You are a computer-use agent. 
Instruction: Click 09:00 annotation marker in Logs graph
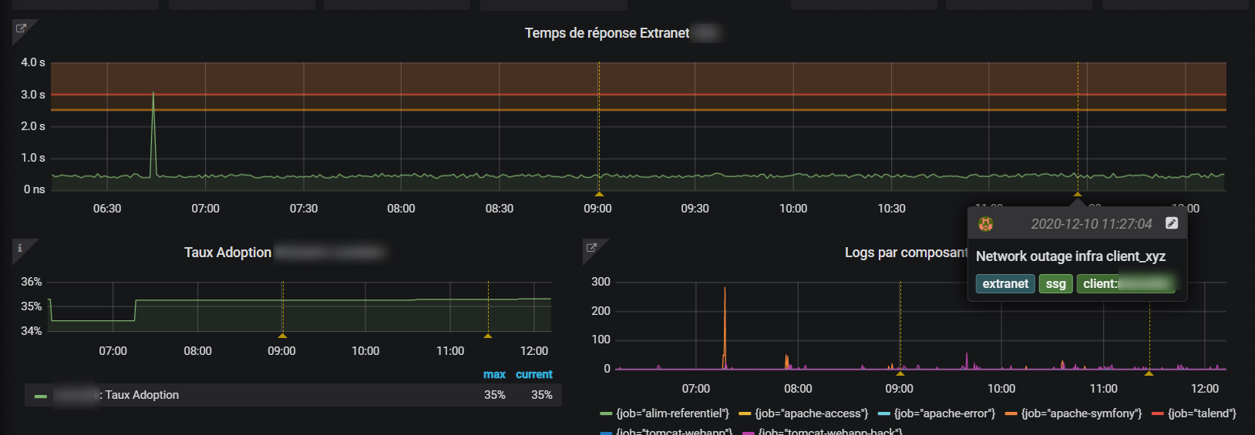pos(900,373)
